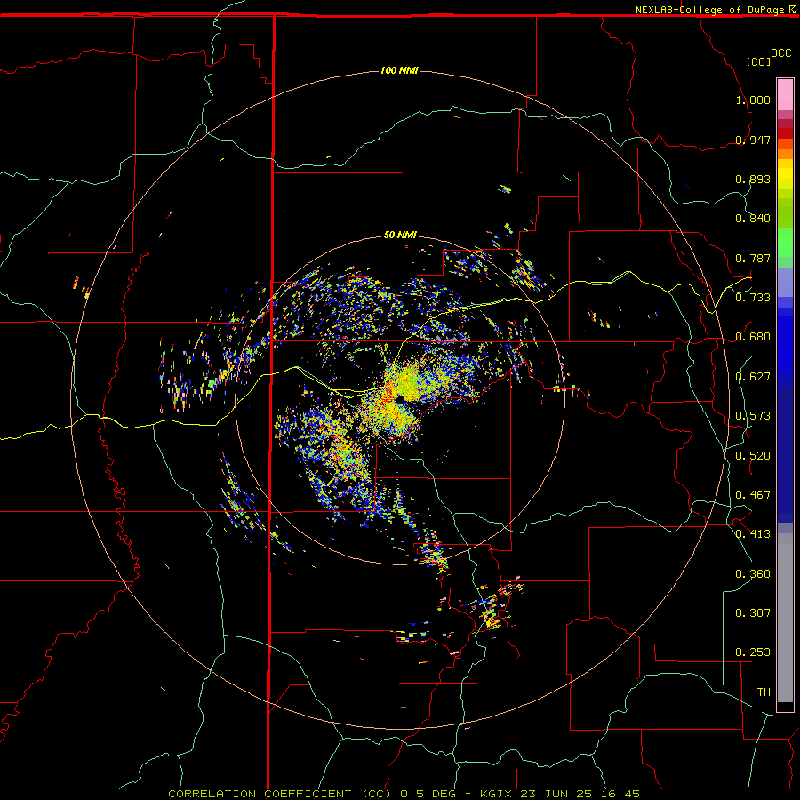This screenshot has width=800, height=800.
Task: Click the 0.733 scale value
Action: point(753,297)
